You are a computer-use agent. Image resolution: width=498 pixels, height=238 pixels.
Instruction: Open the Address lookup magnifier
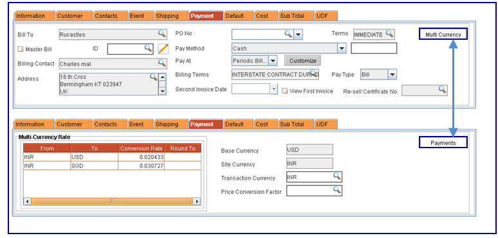154,77
